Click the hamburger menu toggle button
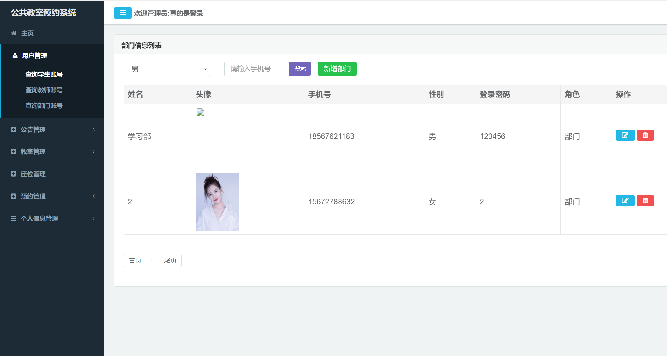The image size is (667, 356). point(123,13)
